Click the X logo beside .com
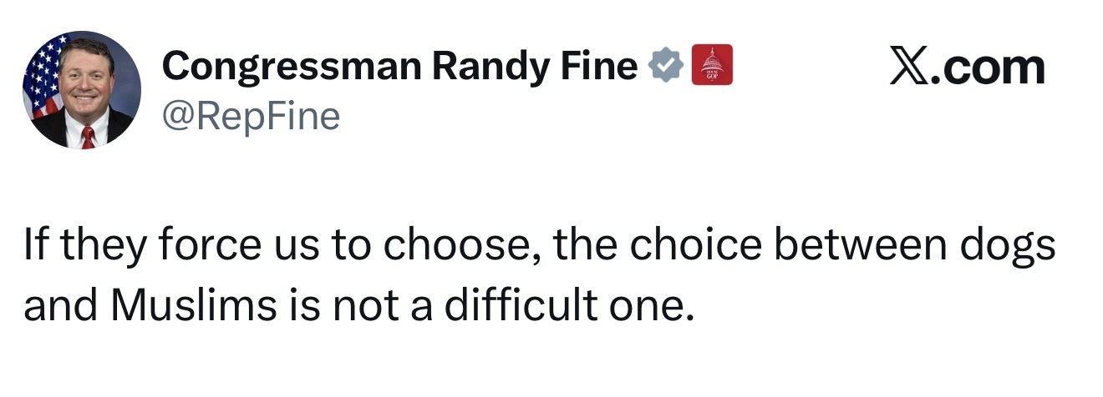Viewport: 1103px width, 397px height. coord(909,67)
